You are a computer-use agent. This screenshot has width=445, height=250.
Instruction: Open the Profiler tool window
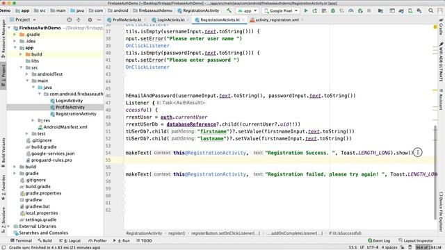pyautogui.click(x=97, y=241)
